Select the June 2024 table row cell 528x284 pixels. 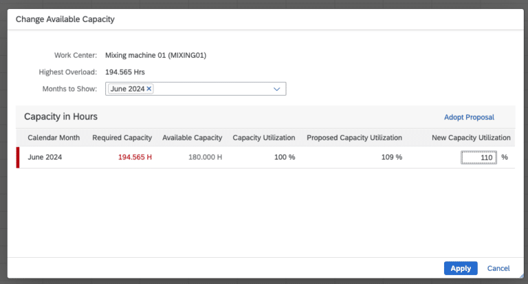point(45,157)
